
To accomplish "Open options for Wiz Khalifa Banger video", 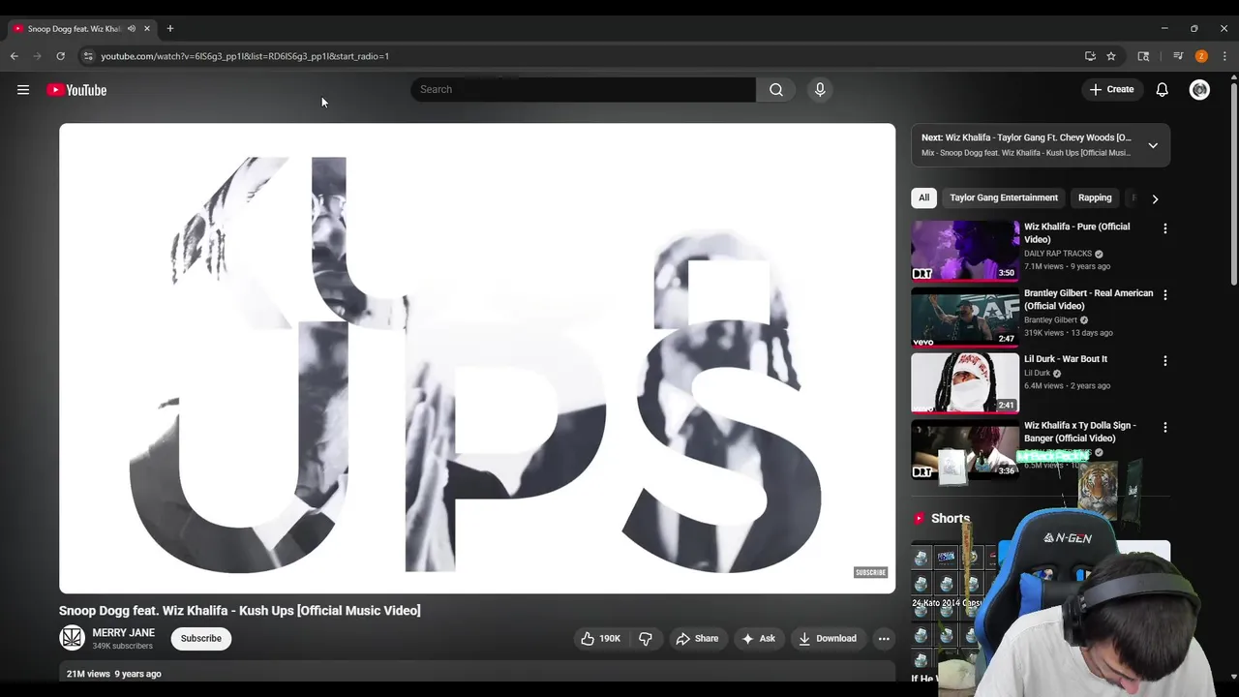I will (x=1165, y=427).
